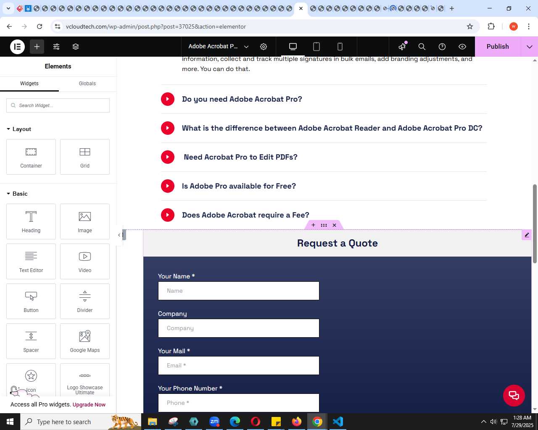
Task: Collapse the Elements panel with side arrow
Action: (x=119, y=235)
